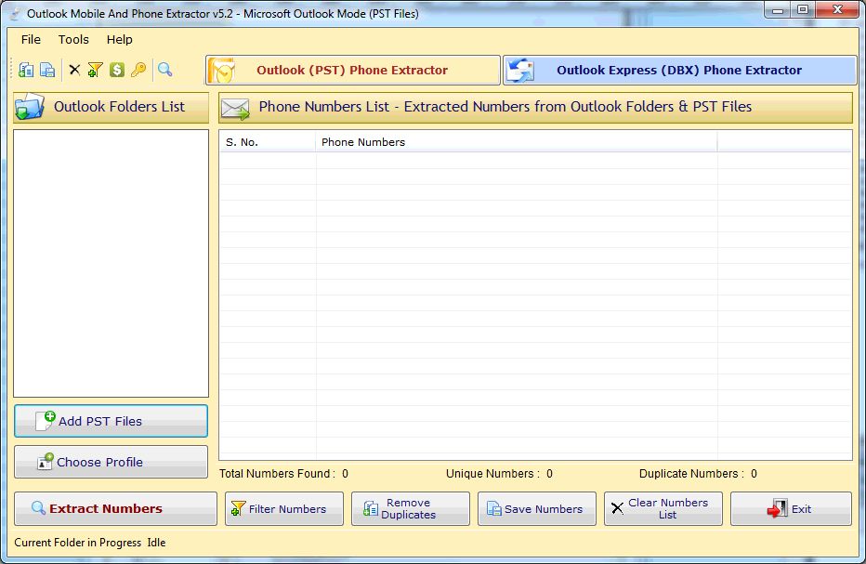Click the Filter Numbers button
The image size is (866, 564).
[x=284, y=509]
